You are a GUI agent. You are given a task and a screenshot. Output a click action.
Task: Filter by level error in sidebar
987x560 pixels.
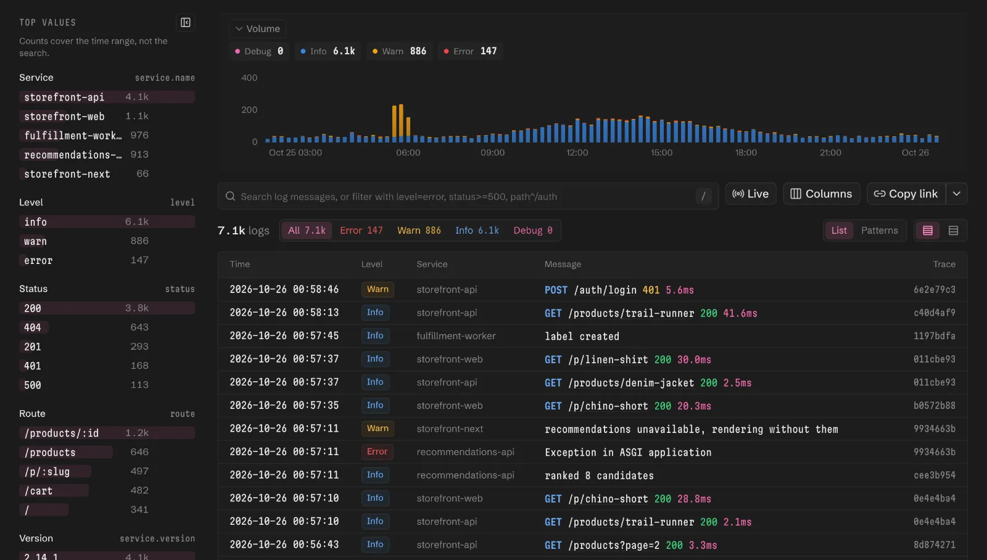(x=107, y=261)
